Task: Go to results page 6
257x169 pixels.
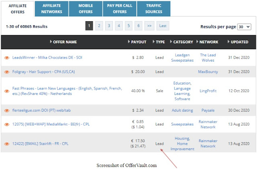Action: click(139, 26)
